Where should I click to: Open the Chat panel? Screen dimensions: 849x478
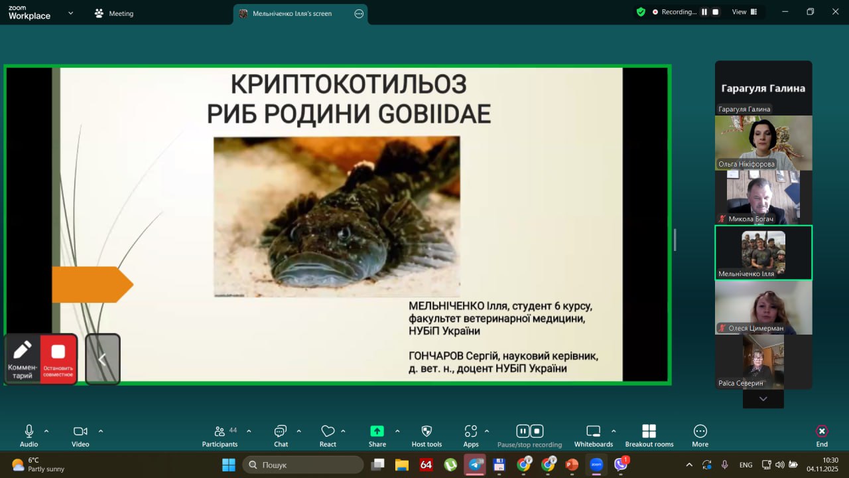coord(281,436)
